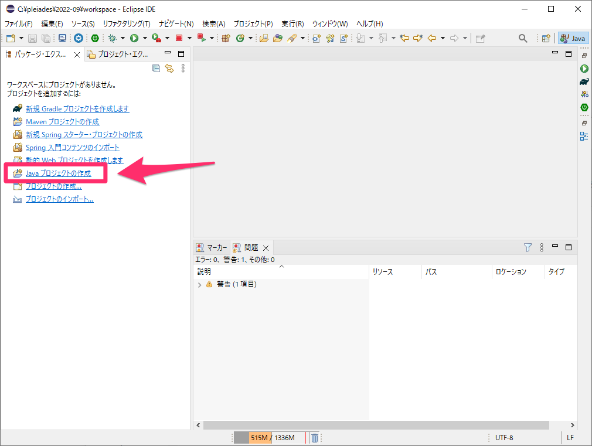Image resolution: width=592 pixels, height=446 pixels.
Task: Open the ソース(S) menu
Action: (83, 24)
